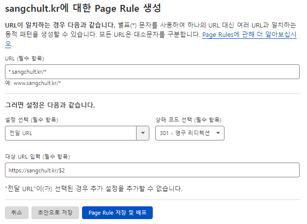Click the 취소 button
This screenshot has height=224, width=307.
tap(17, 213)
